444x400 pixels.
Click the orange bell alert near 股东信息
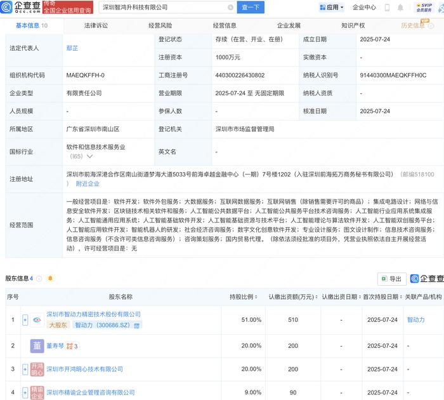coord(50,278)
